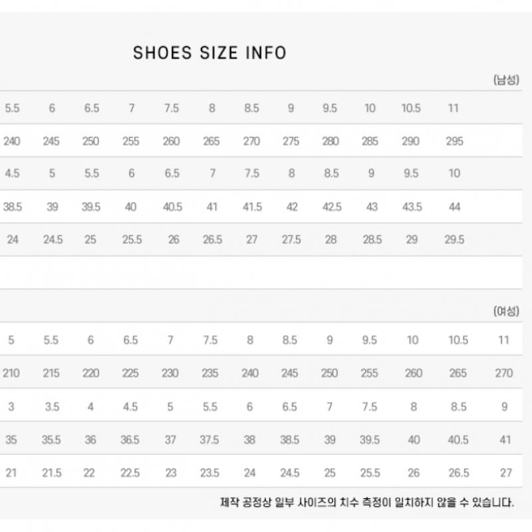Pick the 37 EU size cell
This screenshot has height=532, width=532.
tap(170, 440)
